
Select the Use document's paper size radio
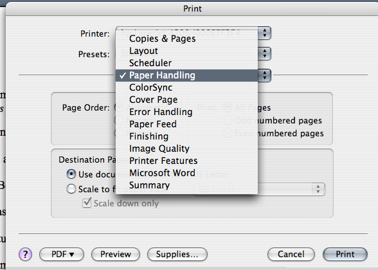(71, 174)
